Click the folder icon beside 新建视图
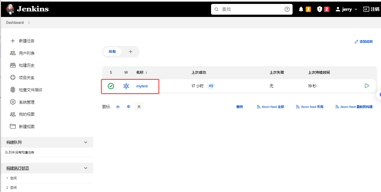The image size is (381, 192). (x=13, y=126)
